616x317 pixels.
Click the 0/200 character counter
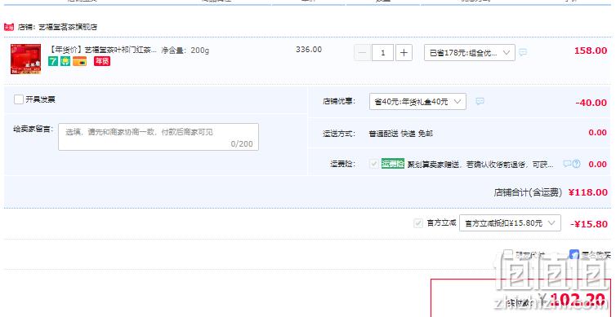click(242, 143)
